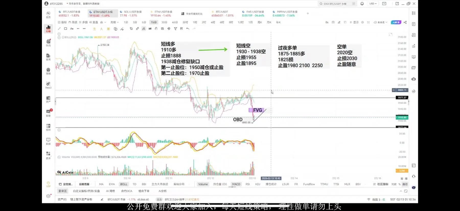Open the 数据 data sidebar icon
This screenshot has height=211, width=460.
(x=48, y=141)
